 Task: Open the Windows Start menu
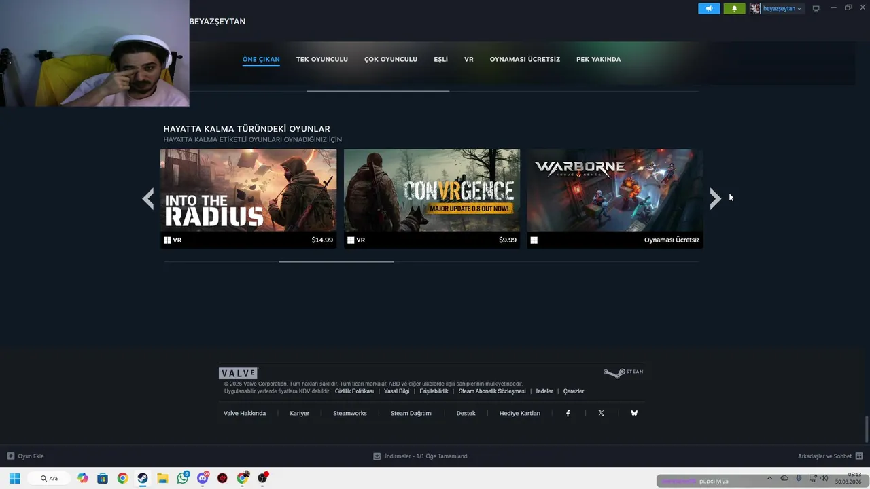point(14,478)
